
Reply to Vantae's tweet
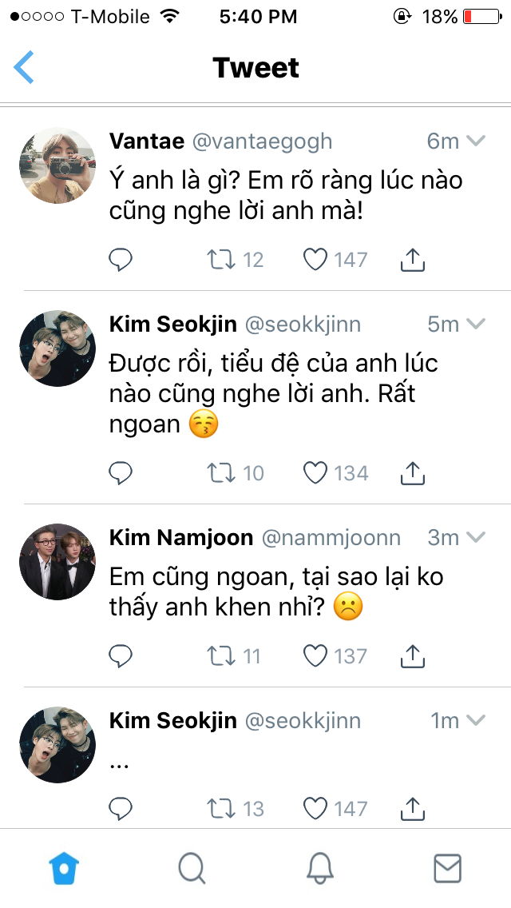(x=121, y=259)
